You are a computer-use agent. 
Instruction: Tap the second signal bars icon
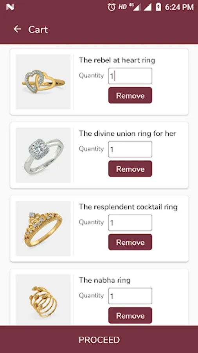pyautogui.click(x=148, y=7)
